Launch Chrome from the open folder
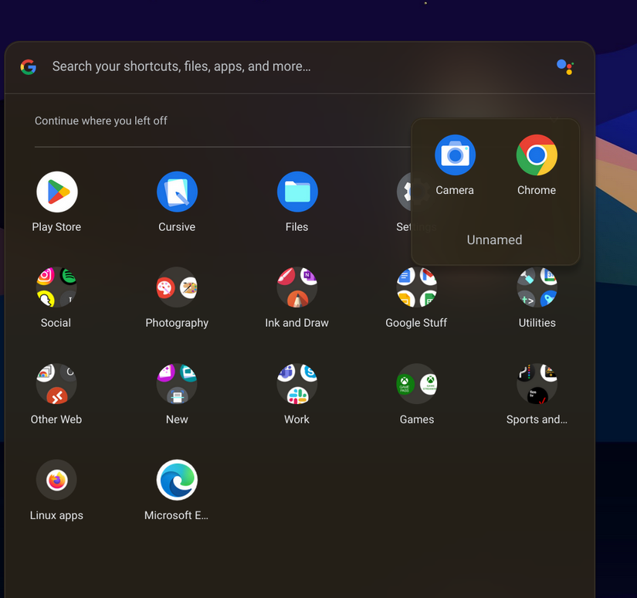Screen dimensions: 637x598 click(537, 155)
